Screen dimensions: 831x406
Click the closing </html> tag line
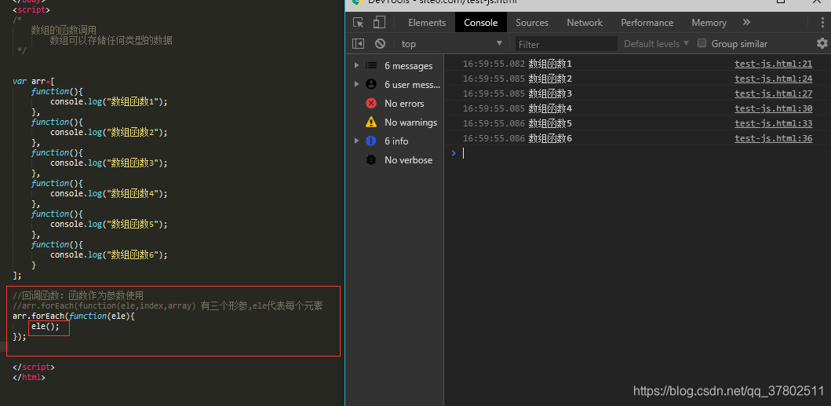coord(29,378)
